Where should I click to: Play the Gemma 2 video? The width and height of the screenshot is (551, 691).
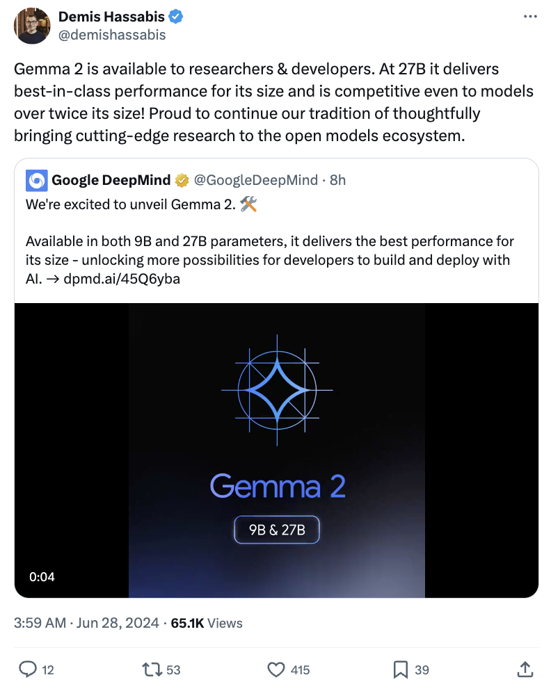[x=277, y=450]
